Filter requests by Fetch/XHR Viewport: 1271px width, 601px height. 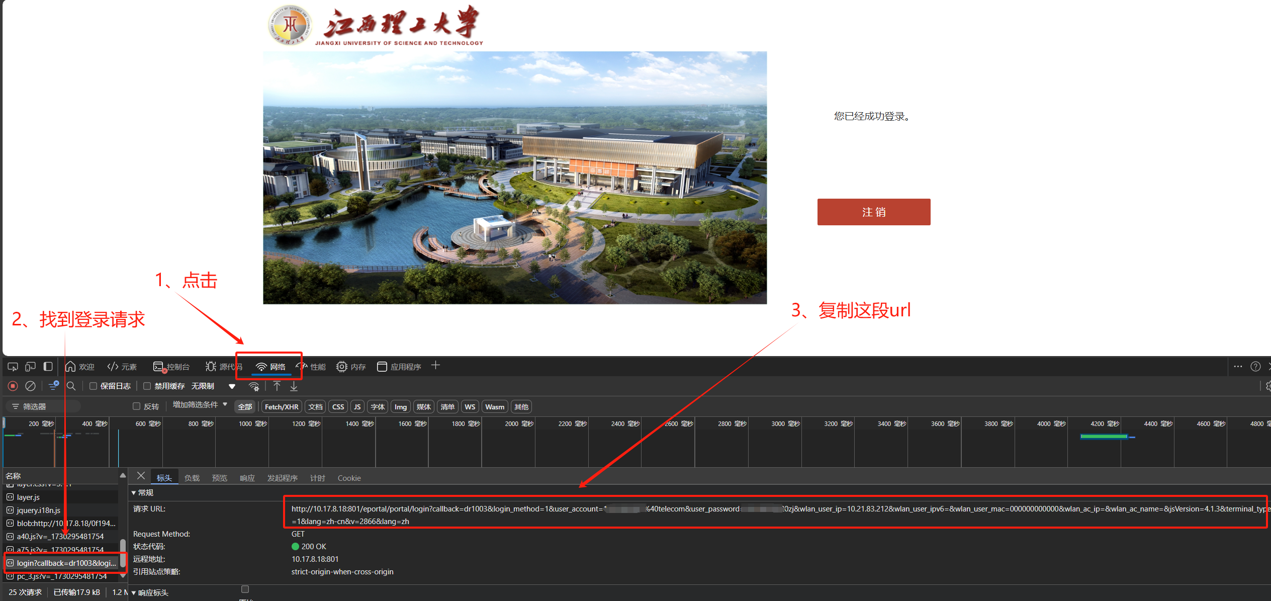pyautogui.click(x=282, y=407)
